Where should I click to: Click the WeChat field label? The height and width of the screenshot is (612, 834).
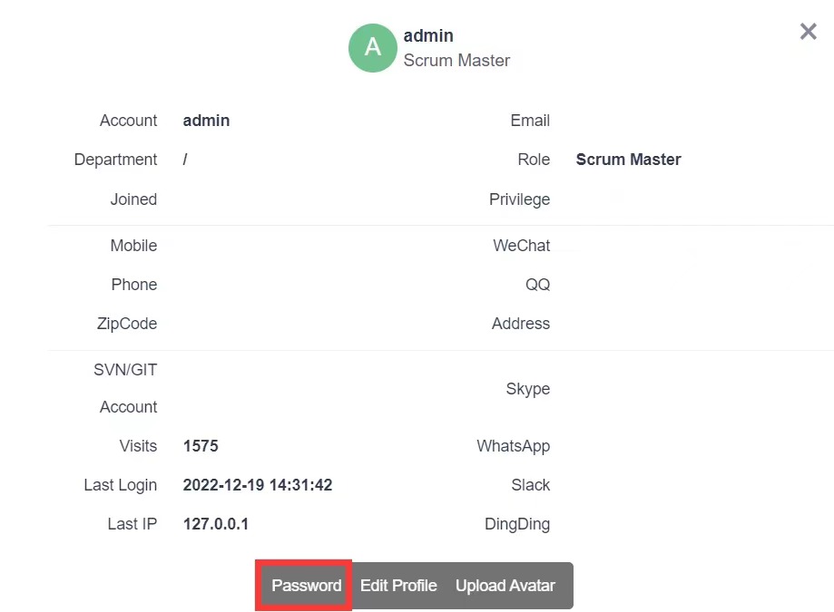coord(521,246)
